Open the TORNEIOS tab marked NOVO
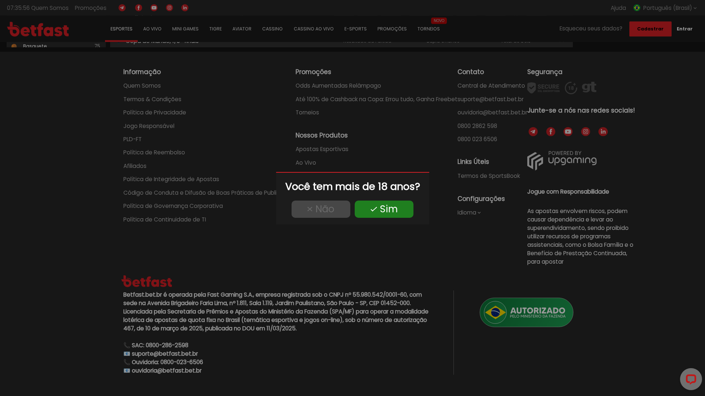The height and width of the screenshot is (396, 705). [429, 29]
